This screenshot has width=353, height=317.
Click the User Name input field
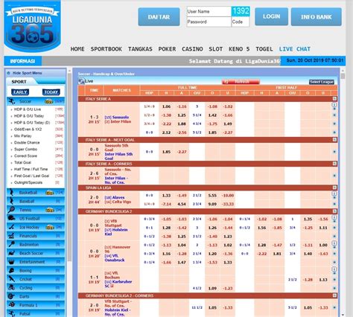pos(209,11)
